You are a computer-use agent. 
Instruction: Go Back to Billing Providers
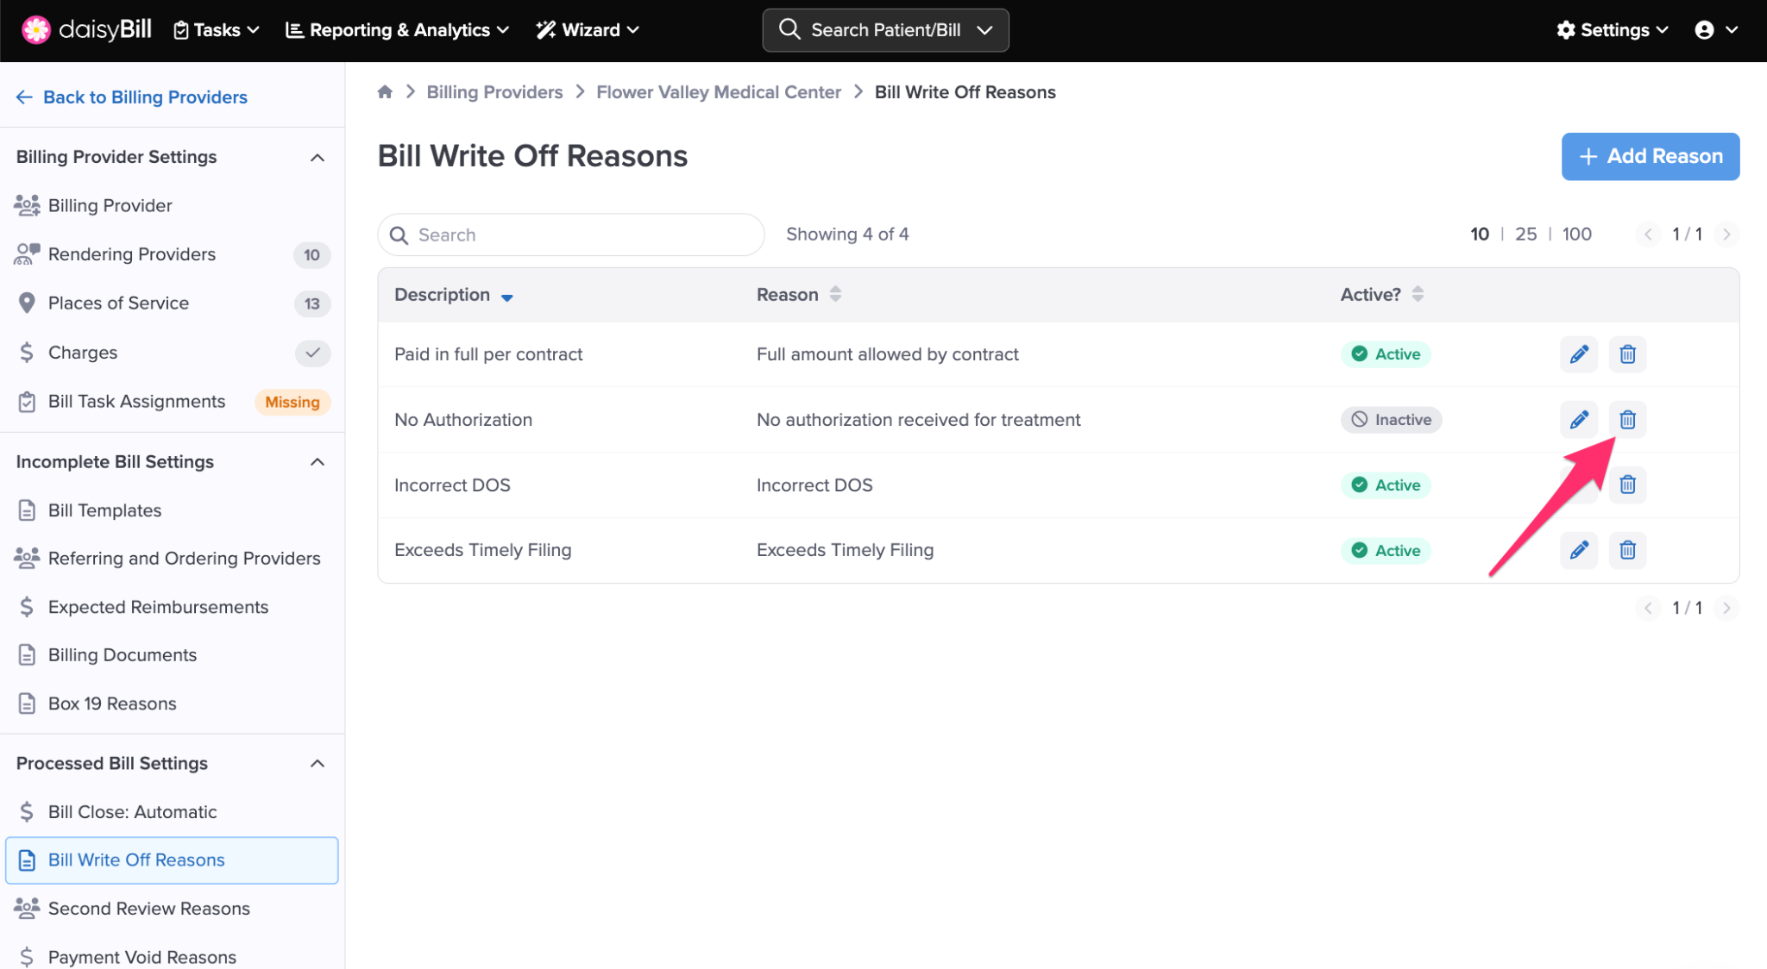click(132, 97)
